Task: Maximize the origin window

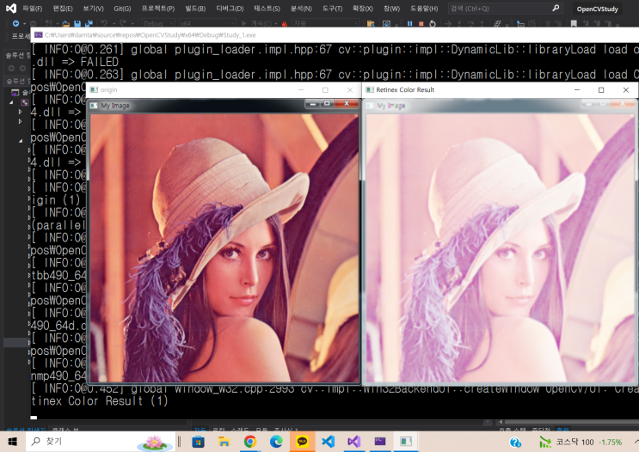Action: click(325, 89)
